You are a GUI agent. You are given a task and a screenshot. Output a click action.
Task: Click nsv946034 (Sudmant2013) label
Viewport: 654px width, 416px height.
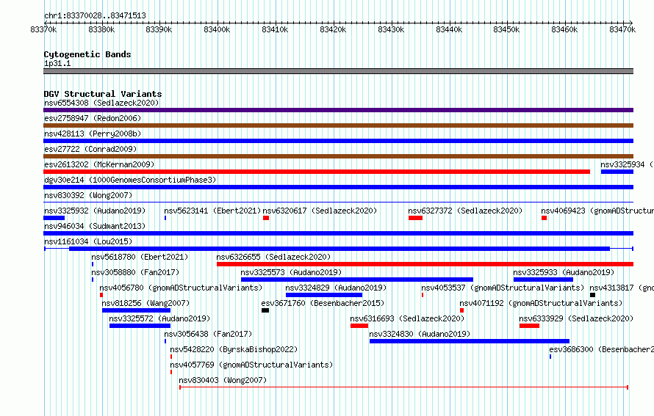pyautogui.click(x=95, y=226)
